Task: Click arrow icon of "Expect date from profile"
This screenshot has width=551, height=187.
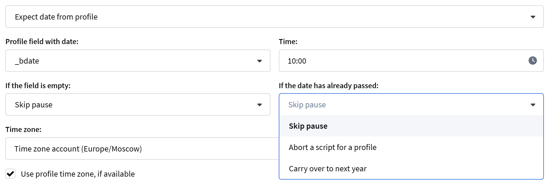Action: point(533,17)
